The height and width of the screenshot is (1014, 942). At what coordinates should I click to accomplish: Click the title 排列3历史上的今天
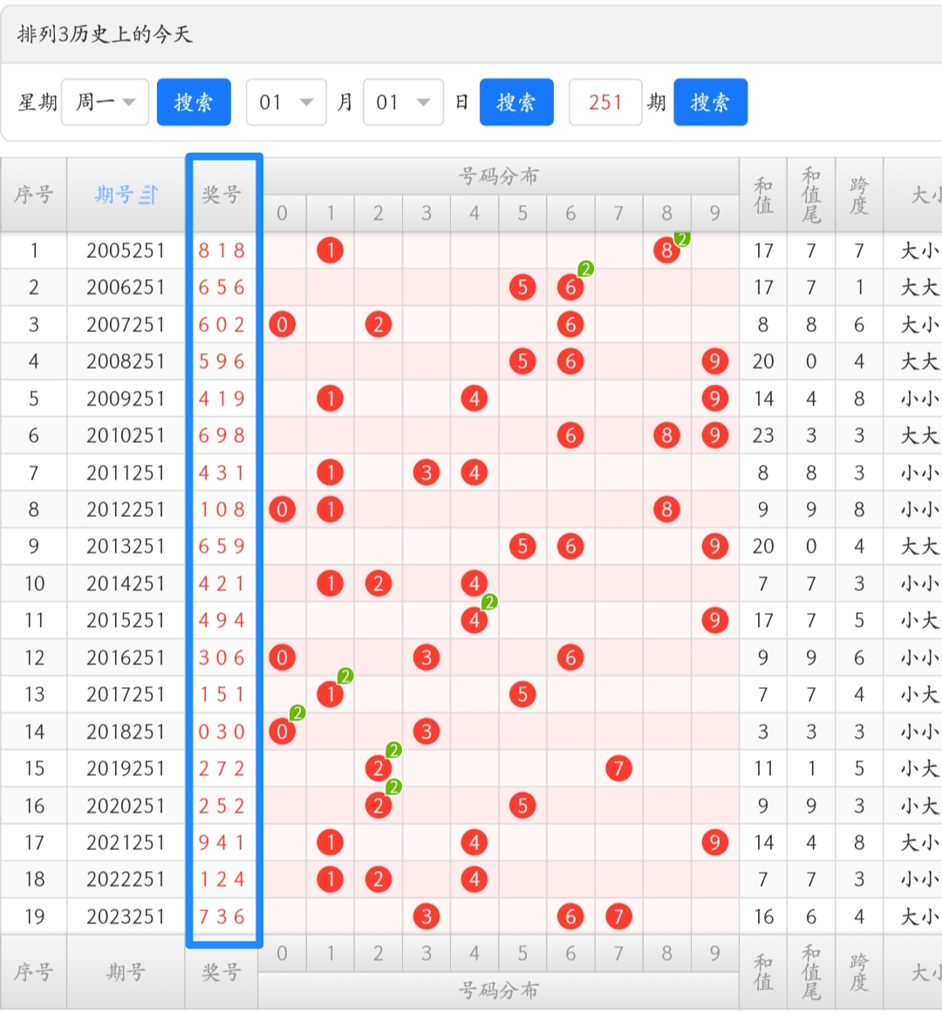point(105,34)
